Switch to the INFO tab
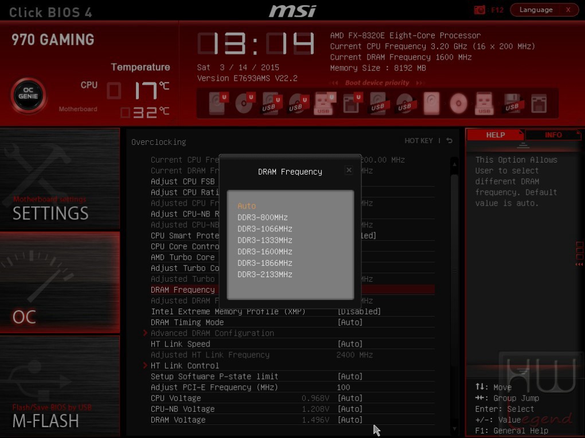 coord(553,135)
